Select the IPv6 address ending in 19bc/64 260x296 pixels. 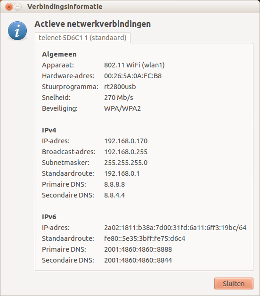point(175,228)
